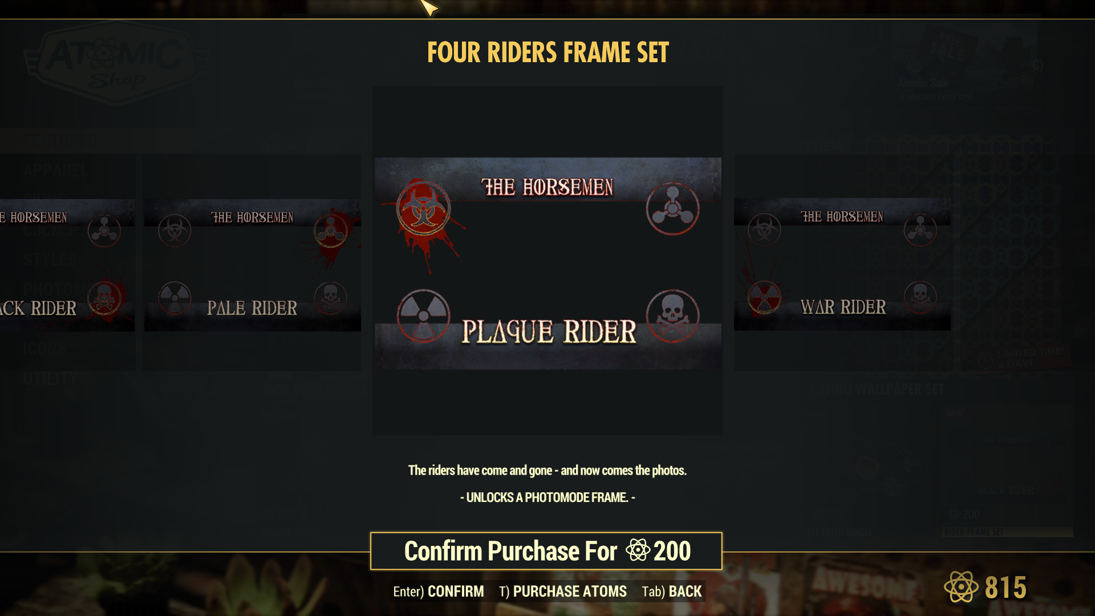Click the bloody spinner icon on Pale Rider frame
Viewport: 1095px width, 616px height.
pos(330,230)
